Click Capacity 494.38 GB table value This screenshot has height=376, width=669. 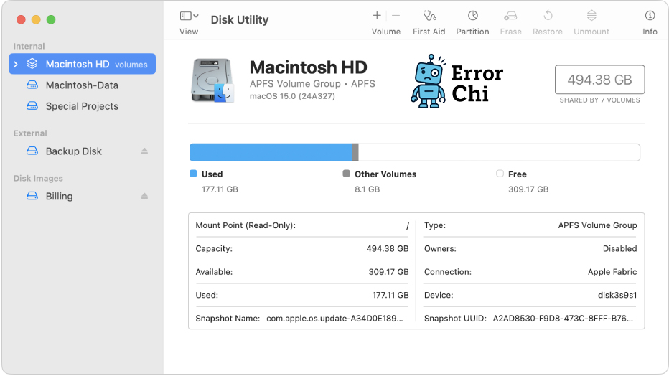coord(388,248)
